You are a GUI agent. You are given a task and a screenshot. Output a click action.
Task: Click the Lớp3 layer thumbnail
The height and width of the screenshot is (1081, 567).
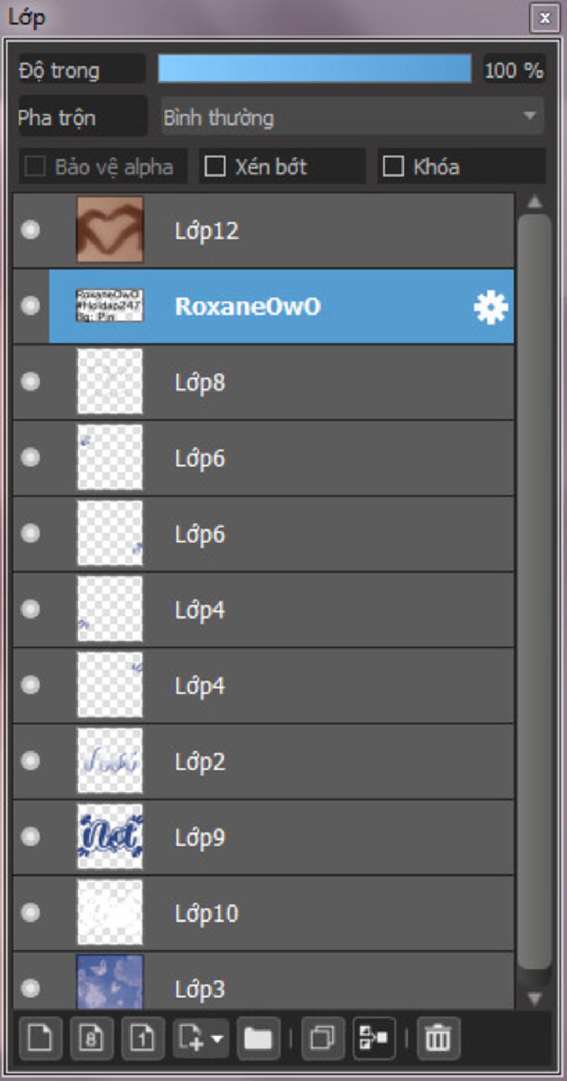(110, 981)
